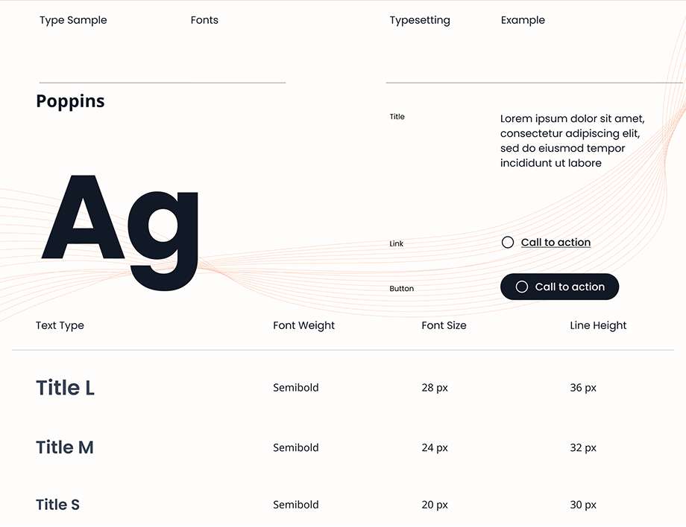
Task: Select the 'Type Sample' column header
Action: point(73,20)
